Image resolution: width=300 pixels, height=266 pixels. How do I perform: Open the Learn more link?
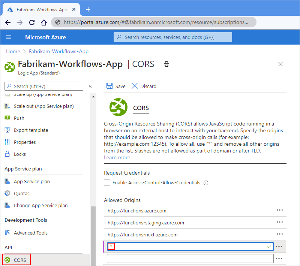tap(117, 157)
